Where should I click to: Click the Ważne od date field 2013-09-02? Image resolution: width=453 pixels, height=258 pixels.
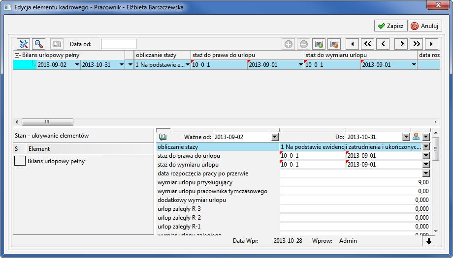click(x=242, y=137)
